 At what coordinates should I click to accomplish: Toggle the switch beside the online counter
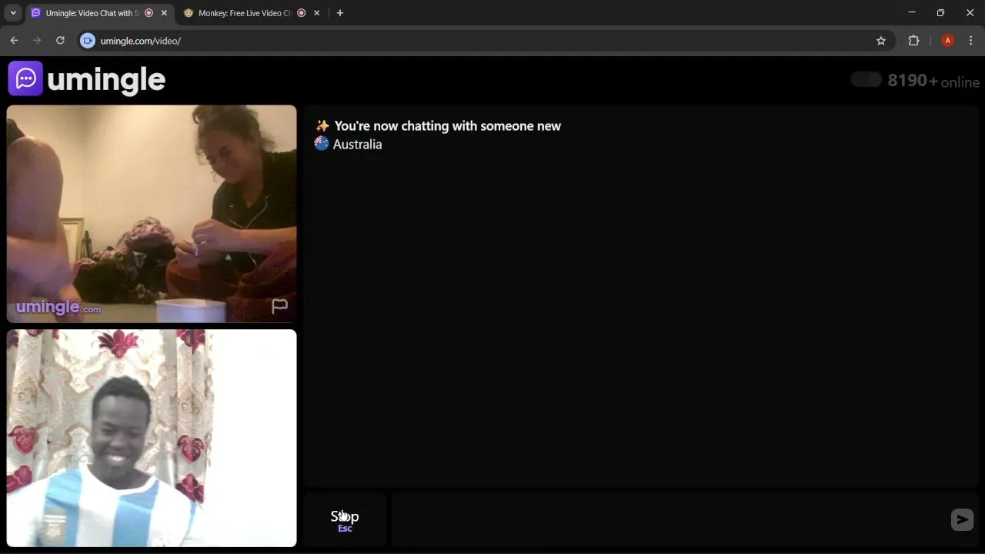tap(866, 80)
